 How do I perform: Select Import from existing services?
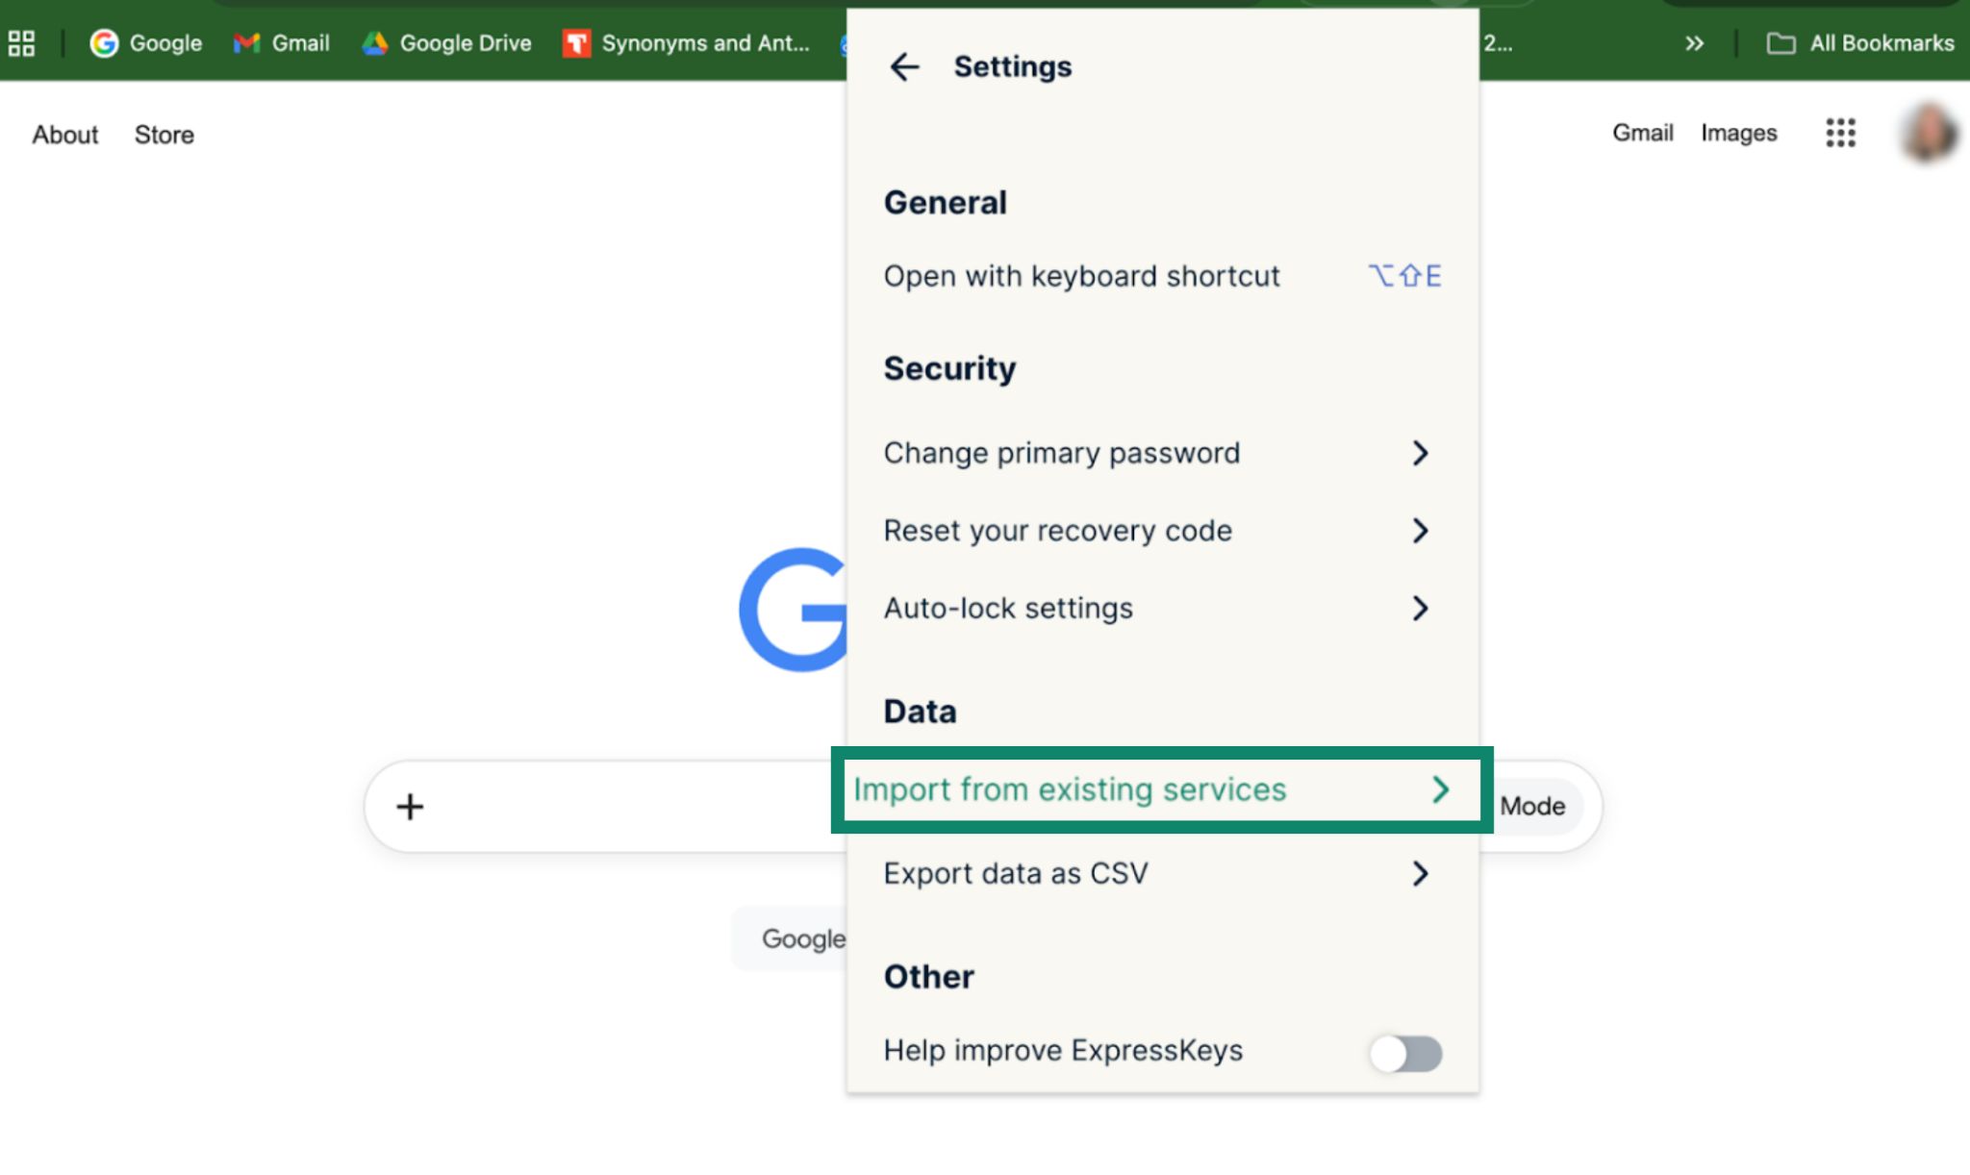click(x=1159, y=790)
